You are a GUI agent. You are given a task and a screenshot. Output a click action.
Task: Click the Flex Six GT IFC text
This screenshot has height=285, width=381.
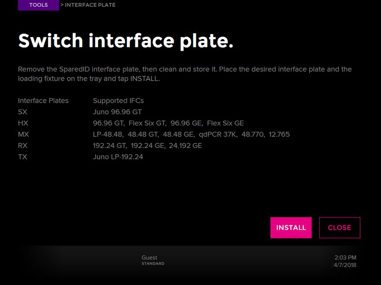(147, 123)
